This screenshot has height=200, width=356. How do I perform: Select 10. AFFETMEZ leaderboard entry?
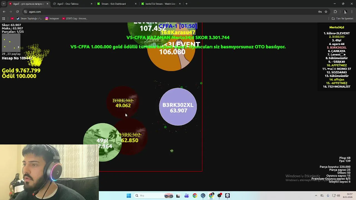point(337,65)
